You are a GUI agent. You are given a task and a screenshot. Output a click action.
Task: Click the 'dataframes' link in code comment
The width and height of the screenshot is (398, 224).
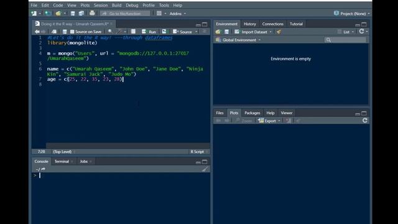point(159,37)
